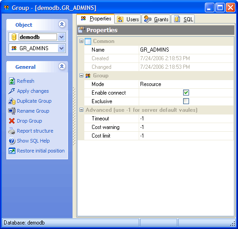Click the Enable connect row label

coord(109,93)
